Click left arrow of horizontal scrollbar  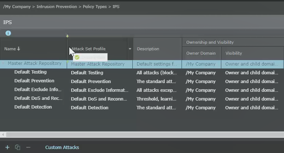coord(3,134)
